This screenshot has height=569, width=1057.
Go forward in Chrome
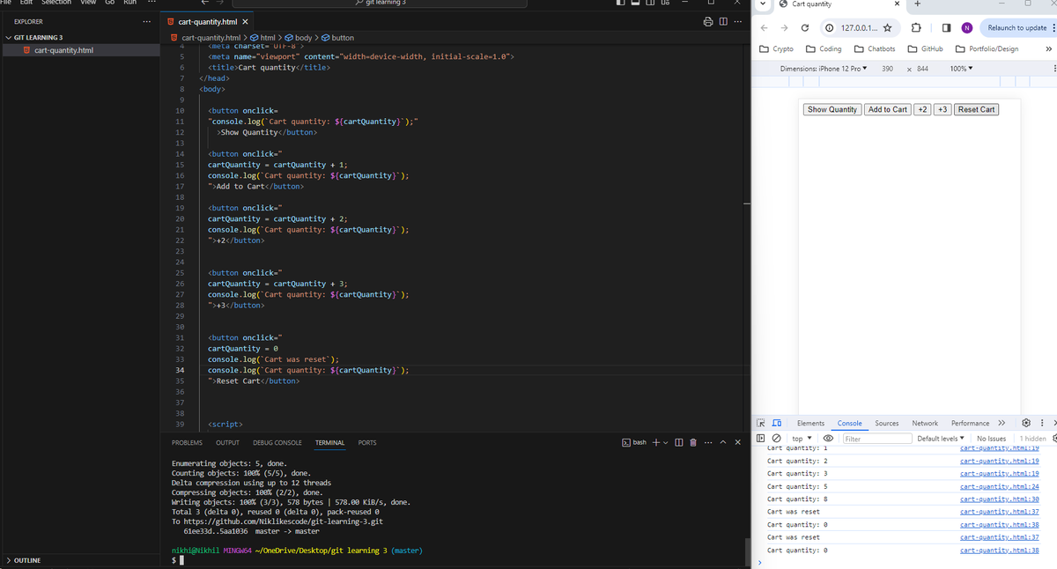784,28
